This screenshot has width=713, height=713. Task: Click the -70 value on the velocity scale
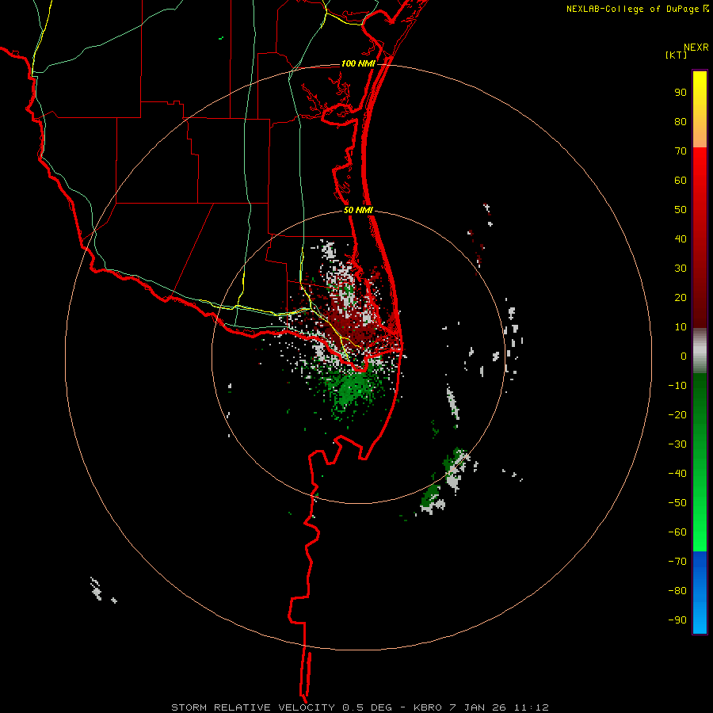coord(677,562)
